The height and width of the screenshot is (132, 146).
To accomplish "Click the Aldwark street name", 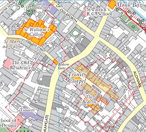I will tap(137, 80).
